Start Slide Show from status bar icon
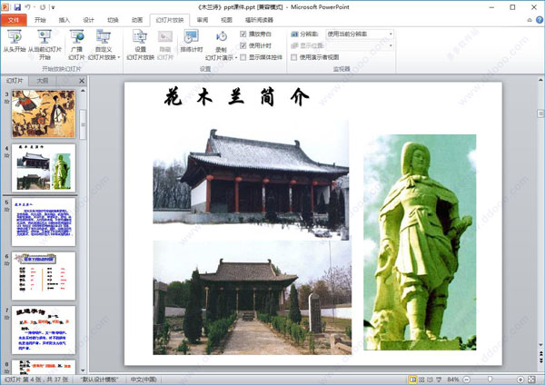The image size is (545, 385). tap(439, 380)
